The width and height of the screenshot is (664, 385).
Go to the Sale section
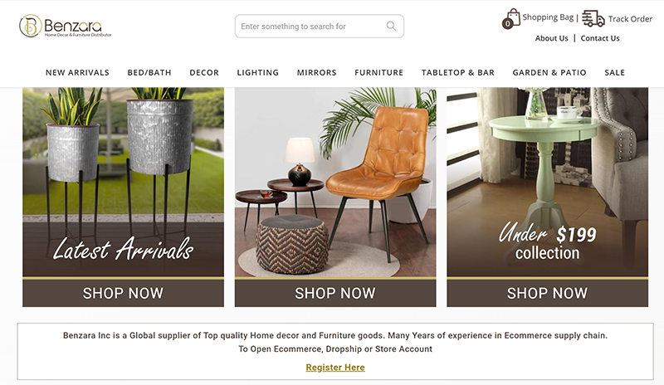pyautogui.click(x=614, y=72)
